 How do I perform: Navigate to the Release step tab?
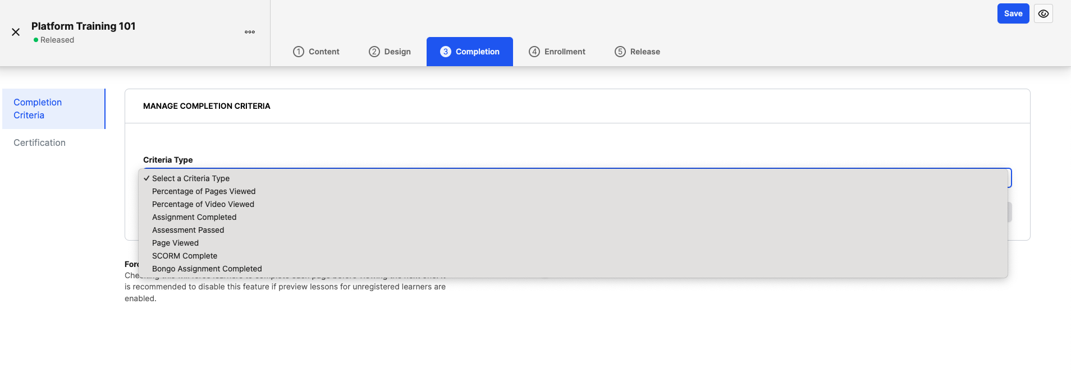click(638, 52)
